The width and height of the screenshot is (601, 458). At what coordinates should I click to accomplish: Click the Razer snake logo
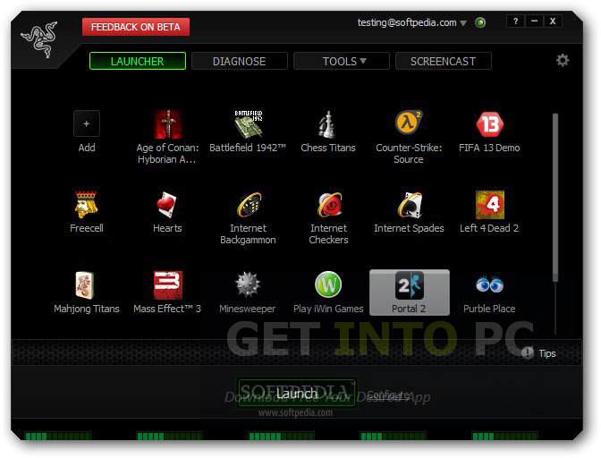tap(39, 39)
